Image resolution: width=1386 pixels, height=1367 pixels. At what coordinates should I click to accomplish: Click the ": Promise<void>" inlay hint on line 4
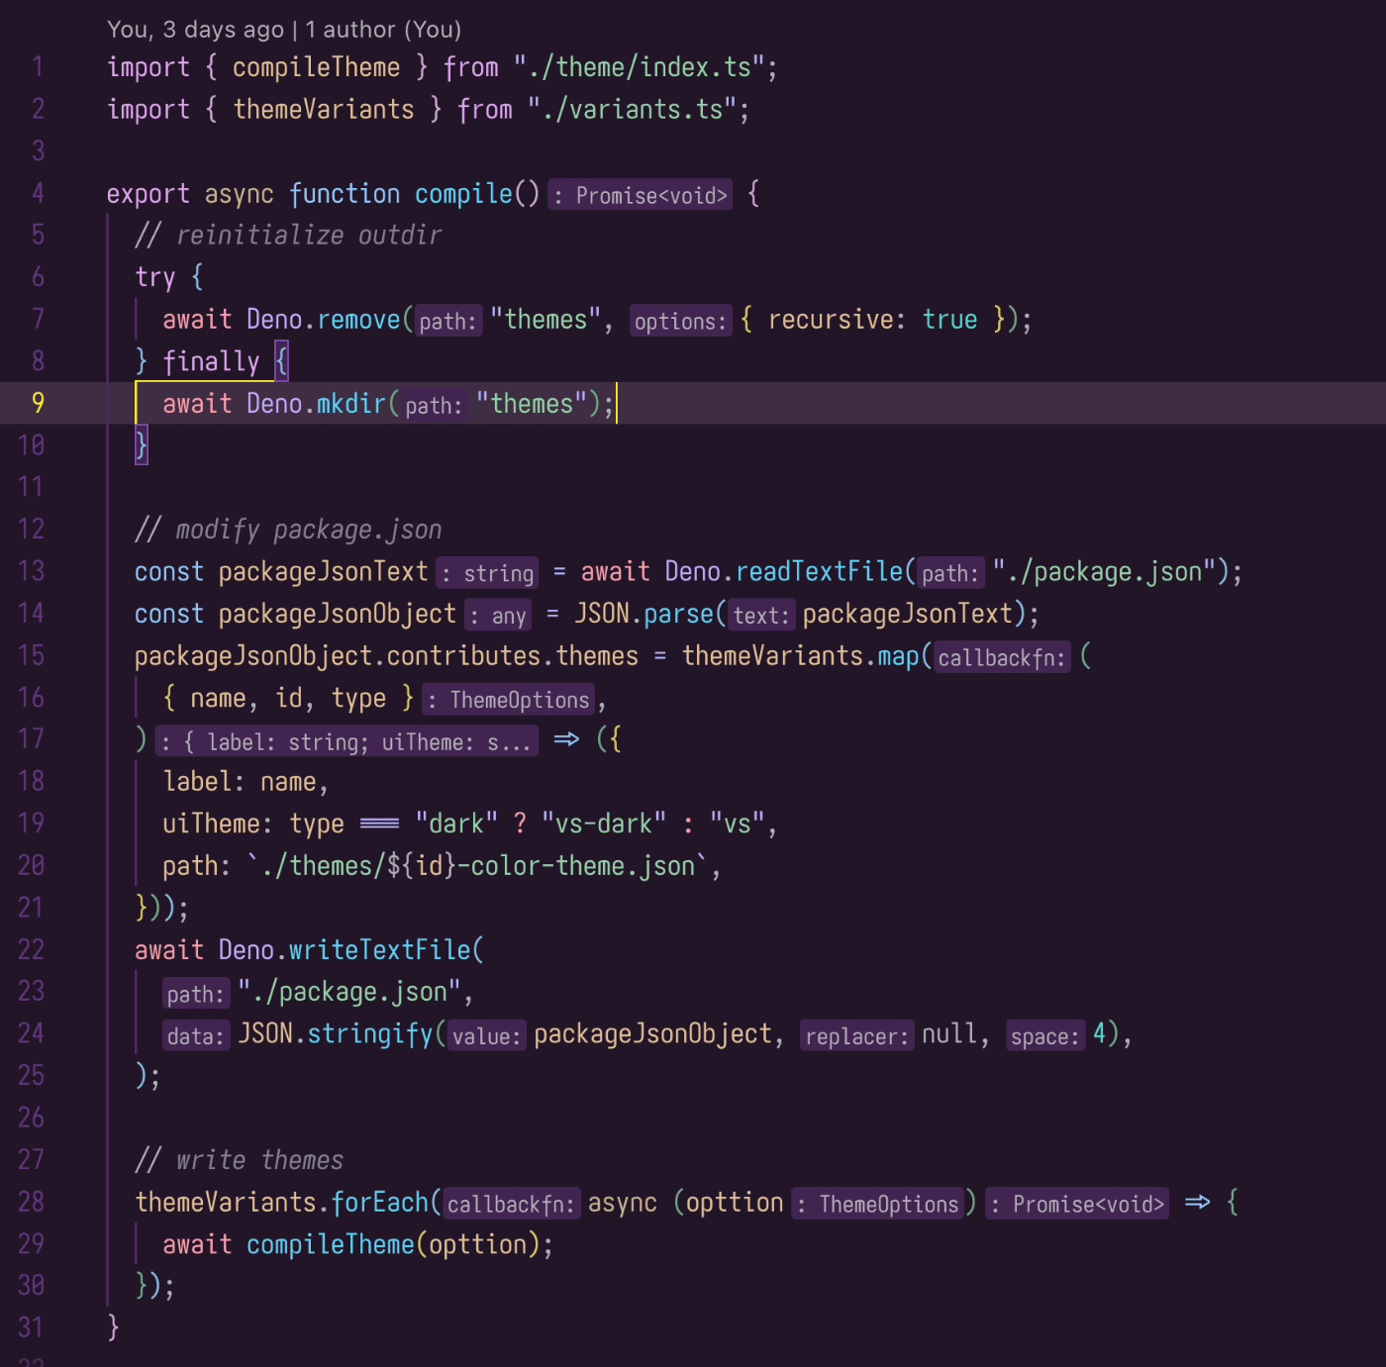coord(641,195)
